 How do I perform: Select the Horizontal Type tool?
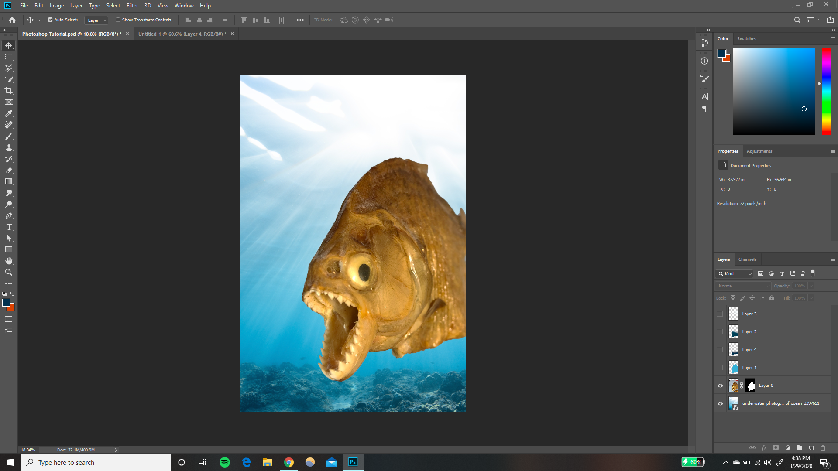point(9,227)
